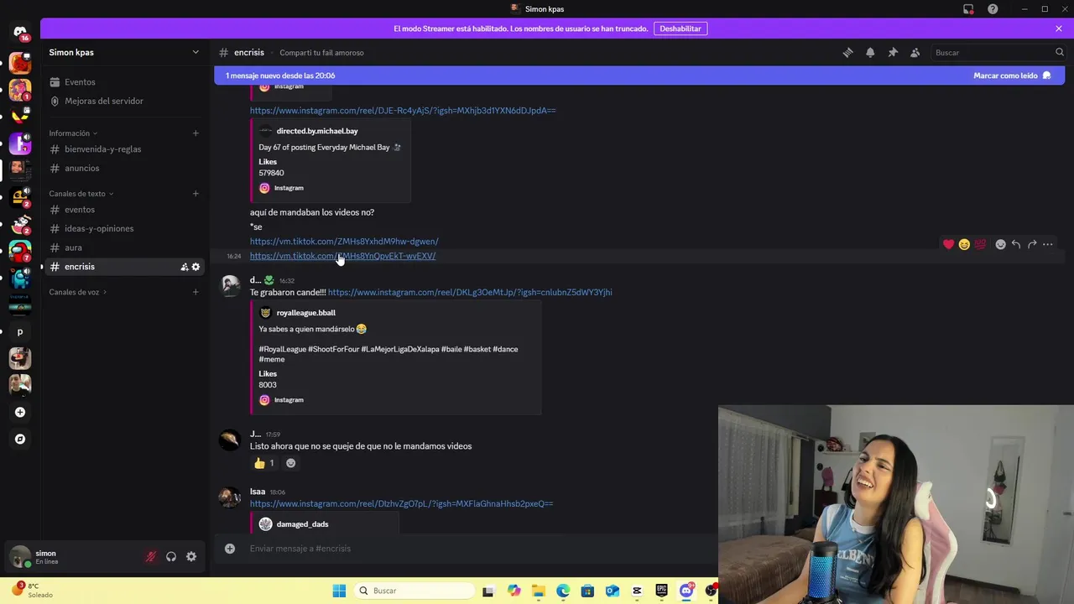Click Marcar como leído button
The image size is (1074, 604).
1012,75
